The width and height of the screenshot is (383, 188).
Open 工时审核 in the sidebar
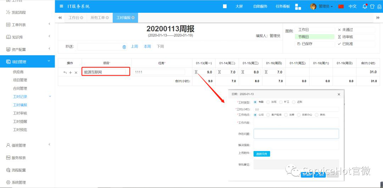click(20, 113)
